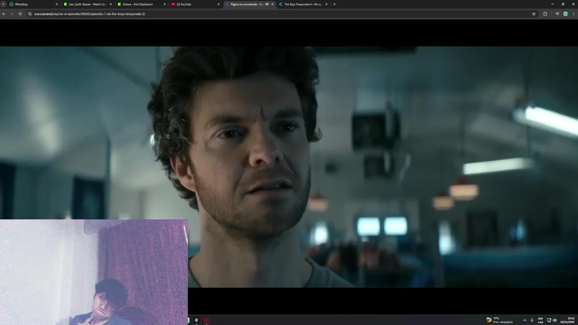Expand the system tray hidden icons
578x325 pixels.
tap(524, 320)
